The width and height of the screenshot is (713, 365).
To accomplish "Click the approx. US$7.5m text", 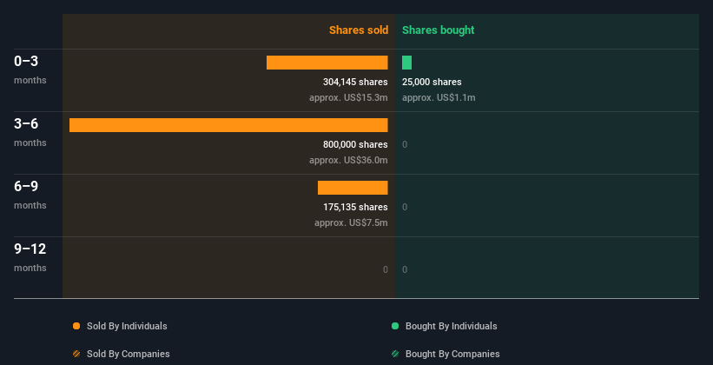I will 351,222.
